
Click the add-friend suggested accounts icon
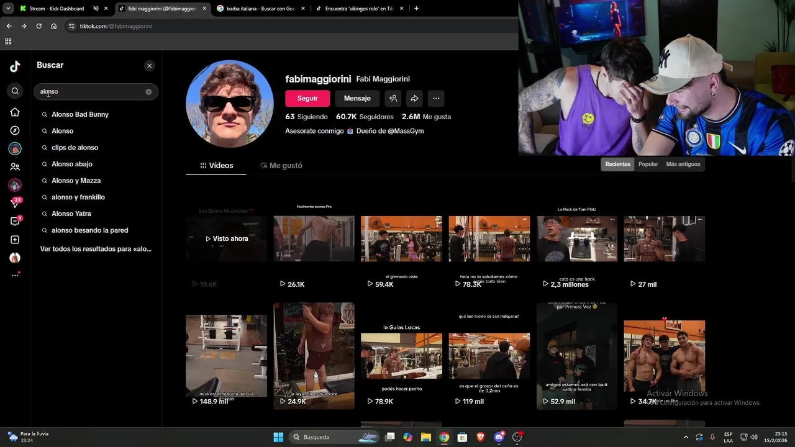(x=393, y=98)
